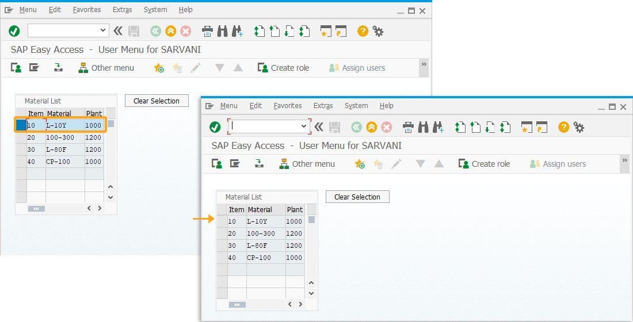This screenshot has height=322, width=633.
Task: Click green Enter checkmark in front window
Action: (215, 128)
